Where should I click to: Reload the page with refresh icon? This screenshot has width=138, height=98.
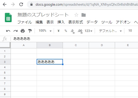21,4
